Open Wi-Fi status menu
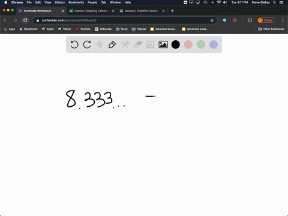This screenshot has height=216, width=288. 219,2
